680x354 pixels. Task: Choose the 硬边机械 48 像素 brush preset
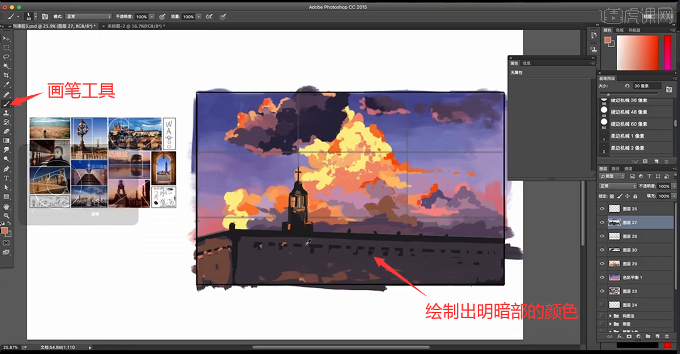[635, 112]
